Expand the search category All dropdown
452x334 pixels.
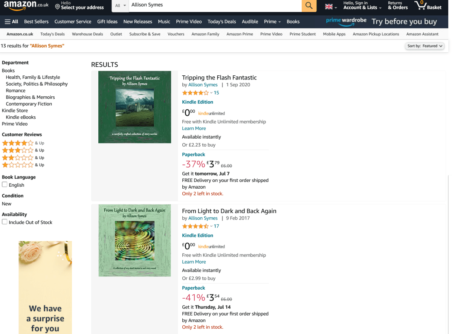[x=121, y=6]
